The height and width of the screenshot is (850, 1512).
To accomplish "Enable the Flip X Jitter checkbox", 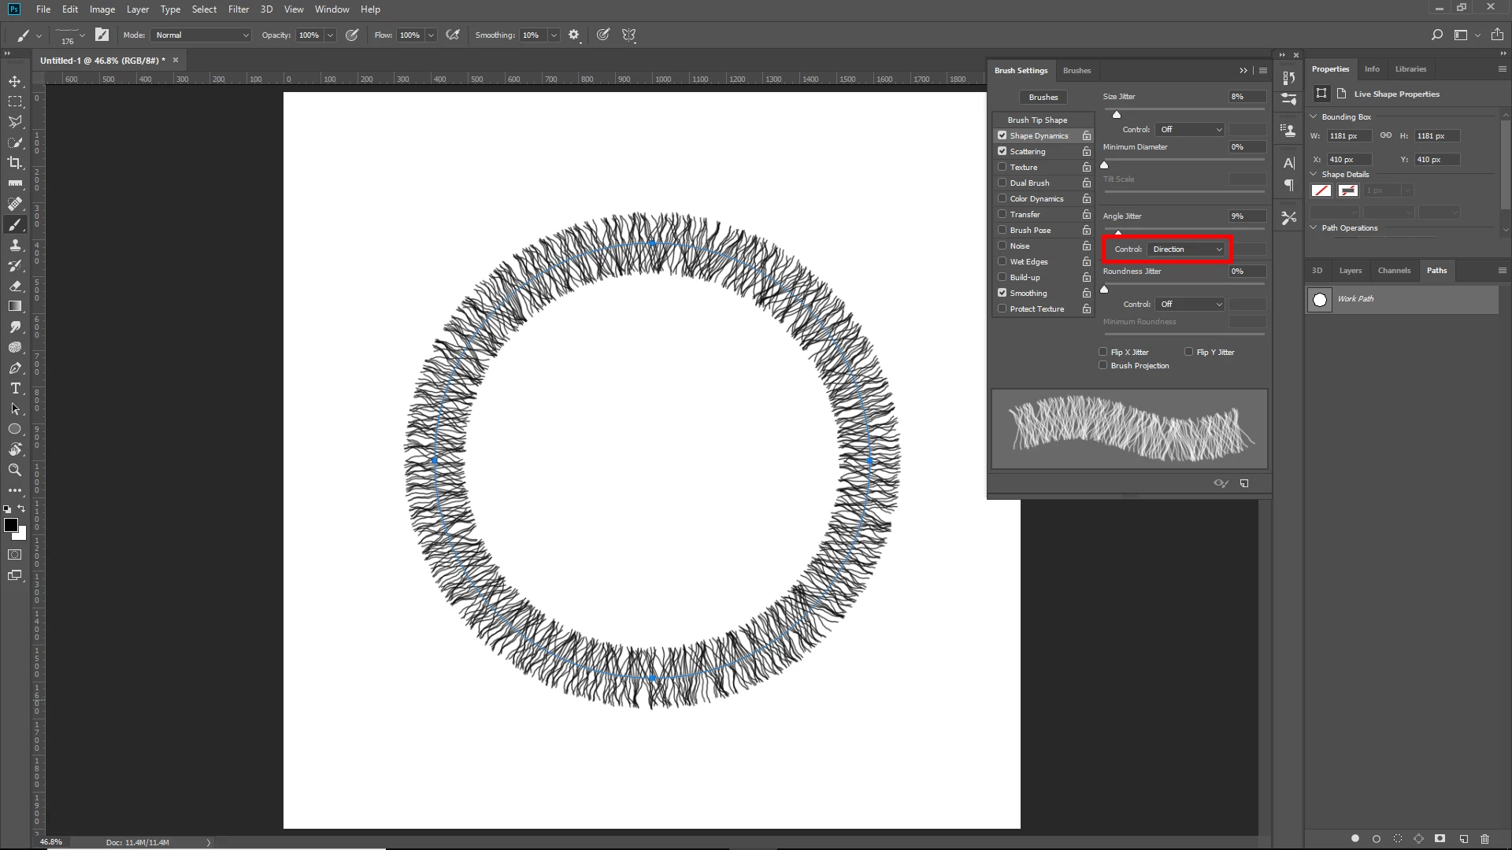I will point(1103,352).
